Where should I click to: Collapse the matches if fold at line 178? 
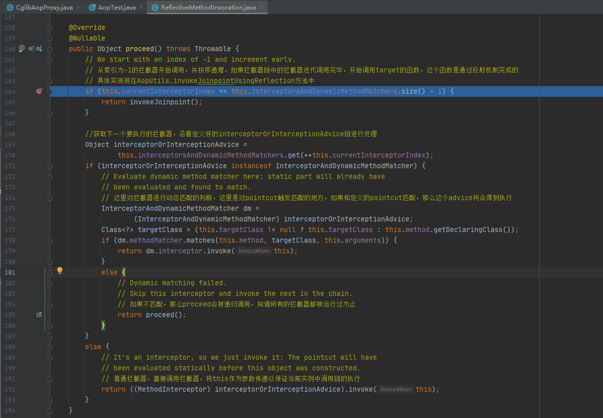point(50,241)
